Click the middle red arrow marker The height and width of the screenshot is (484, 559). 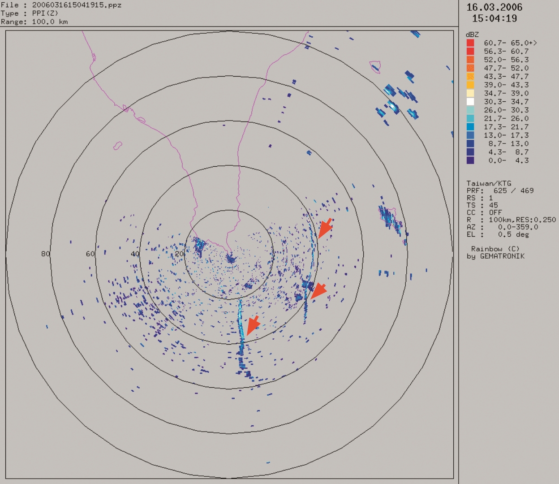319,291
